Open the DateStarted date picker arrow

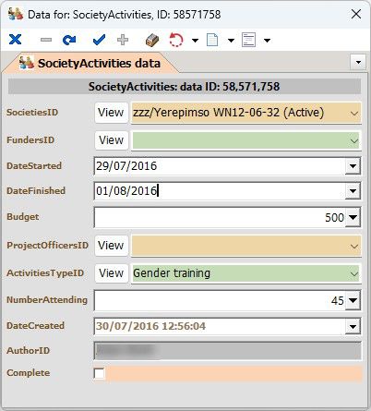[x=353, y=166]
